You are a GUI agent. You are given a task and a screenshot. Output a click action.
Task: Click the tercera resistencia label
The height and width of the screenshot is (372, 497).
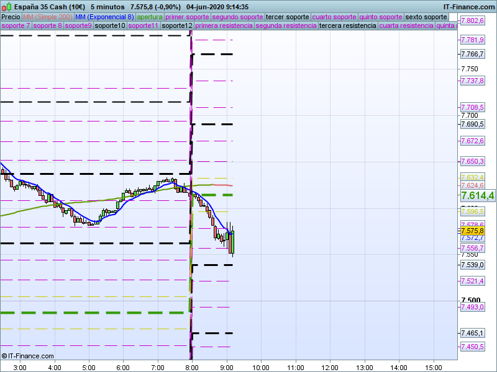[x=347, y=26]
